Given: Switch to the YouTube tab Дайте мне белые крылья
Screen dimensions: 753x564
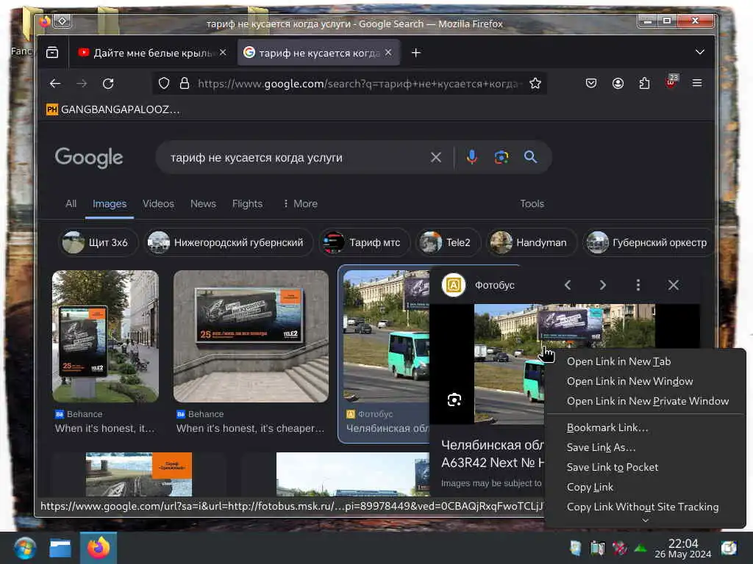Looking at the screenshot, I should point(153,53).
